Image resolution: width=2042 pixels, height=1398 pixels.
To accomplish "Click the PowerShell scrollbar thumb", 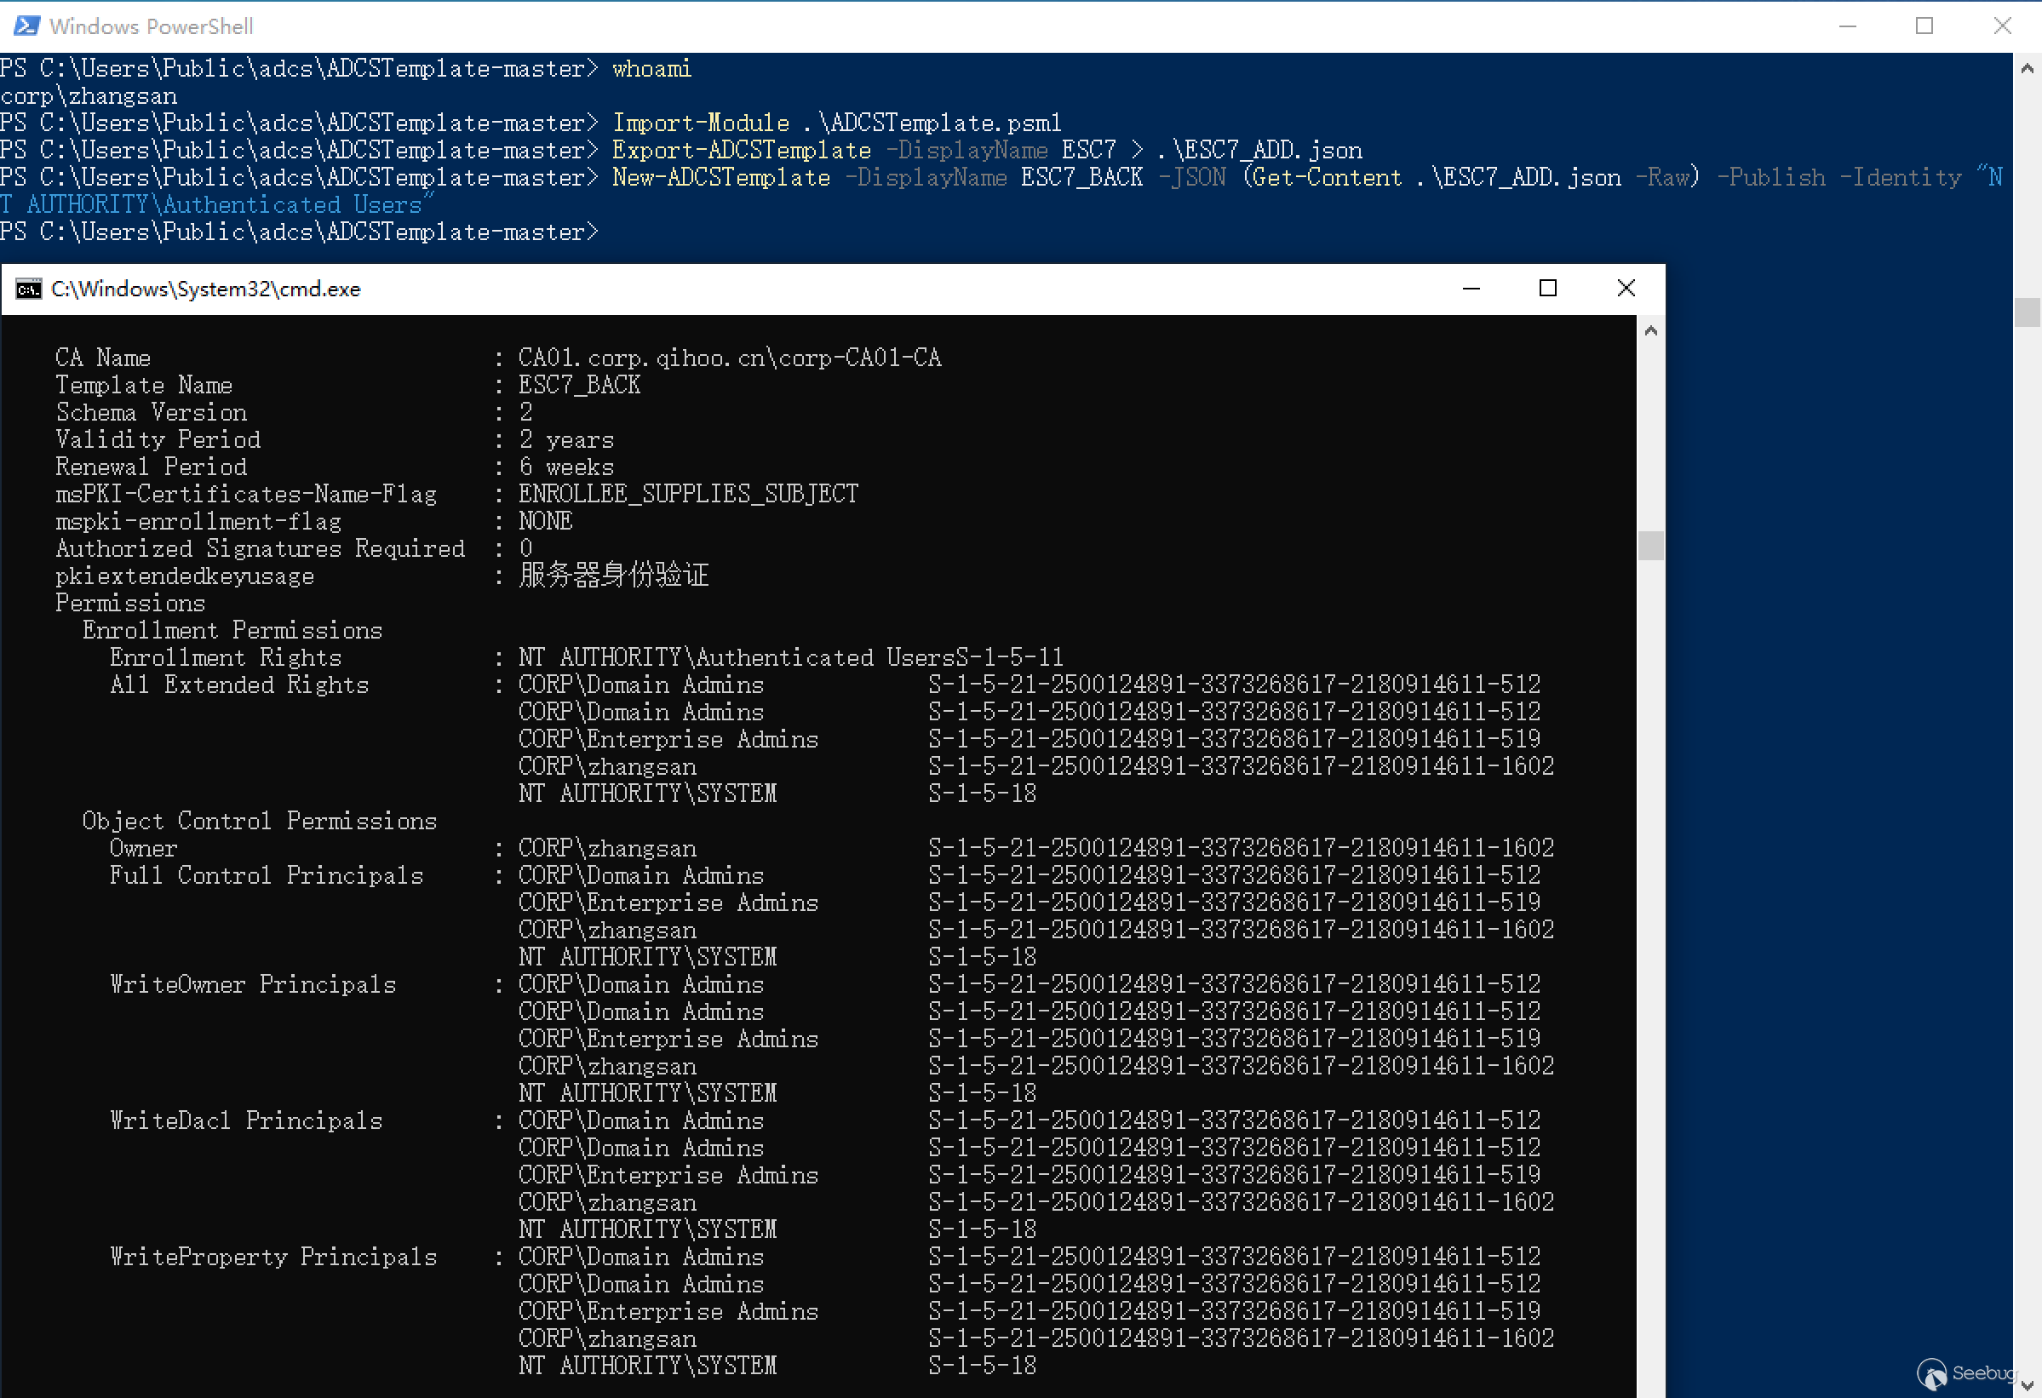I will point(2027,312).
